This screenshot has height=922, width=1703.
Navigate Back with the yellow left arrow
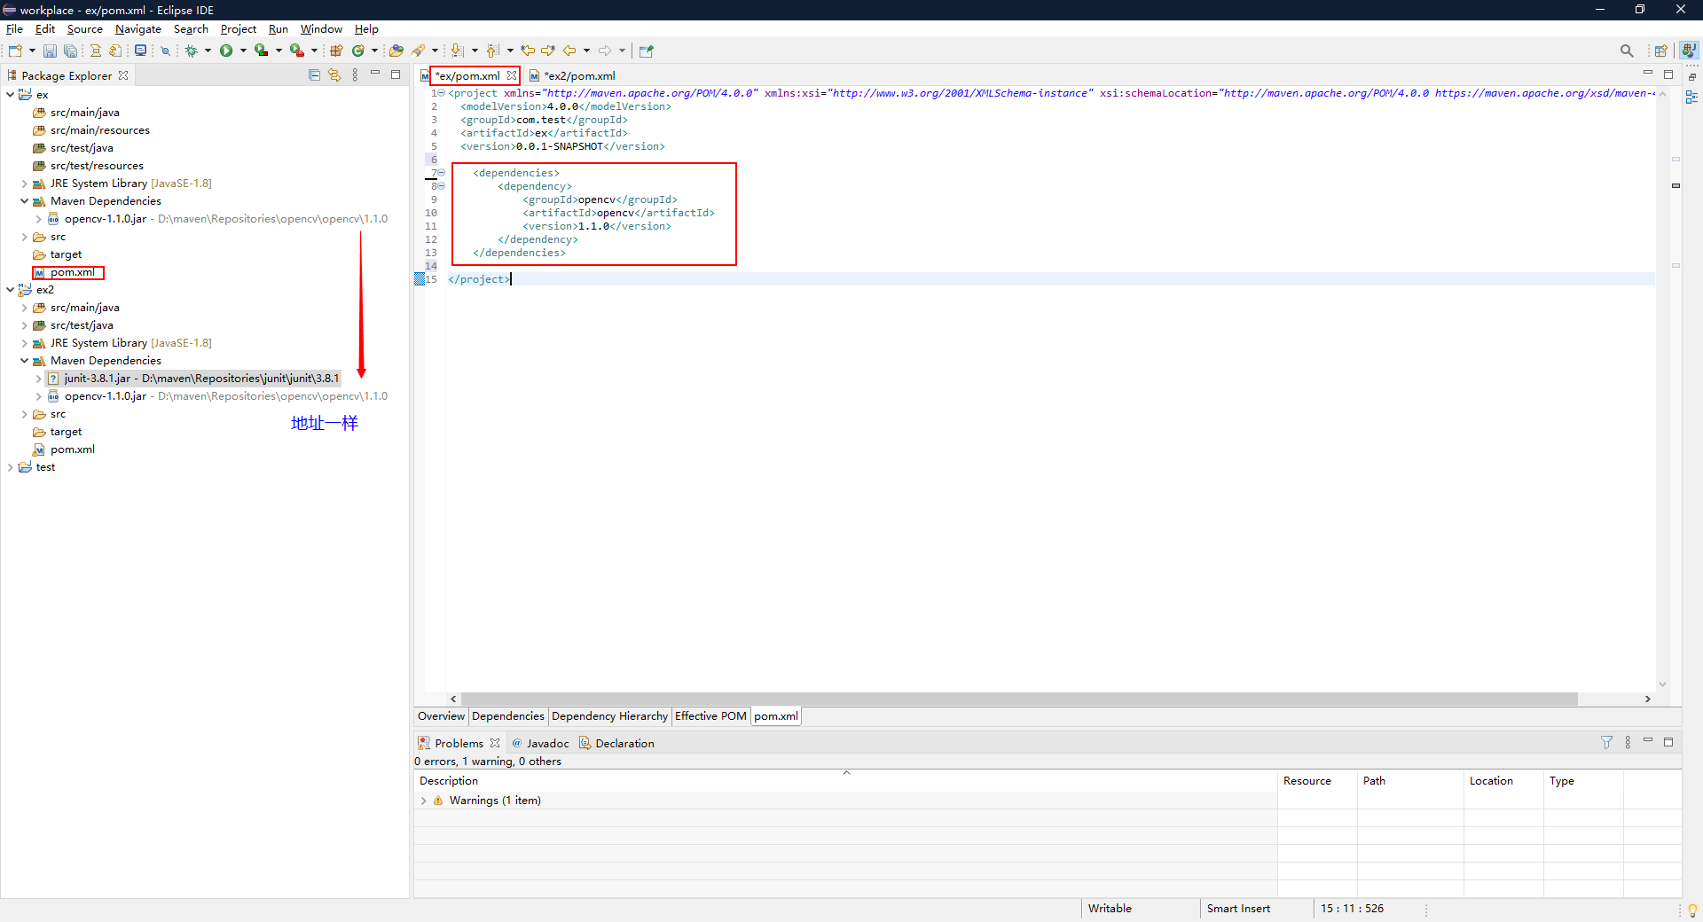coord(569,51)
